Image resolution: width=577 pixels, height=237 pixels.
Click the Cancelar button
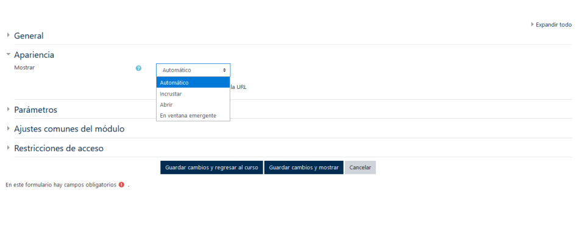click(x=360, y=168)
